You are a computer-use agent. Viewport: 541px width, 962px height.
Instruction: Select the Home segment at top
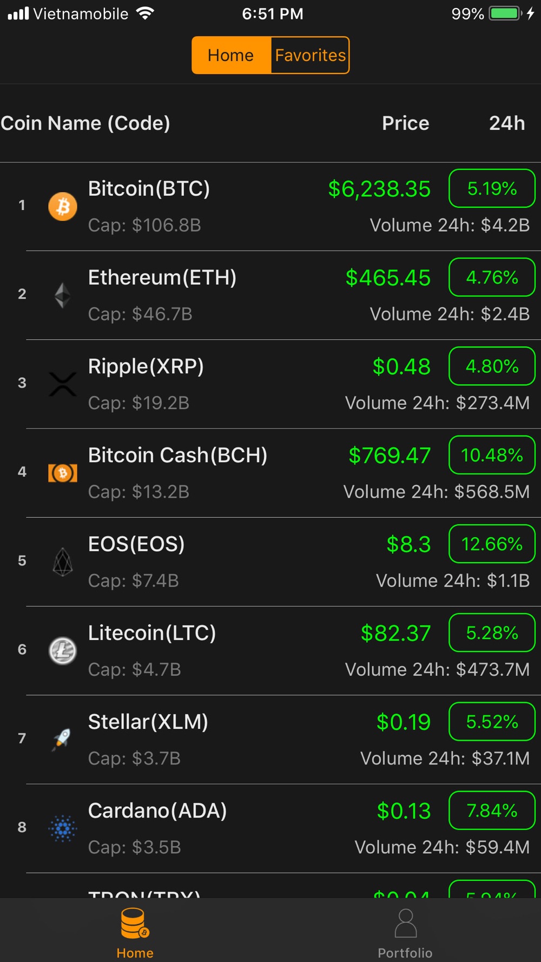pyautogui.click(x=231, y=55)
